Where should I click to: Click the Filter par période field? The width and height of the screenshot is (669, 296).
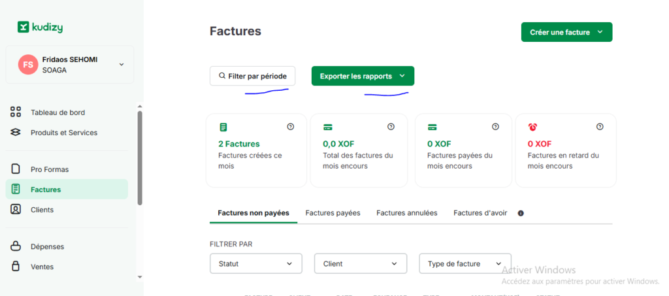252,76
